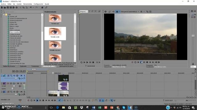Open the Herramientas menu
The height and width of the screenshot is (110, 197).
click(x=28, y=4)
